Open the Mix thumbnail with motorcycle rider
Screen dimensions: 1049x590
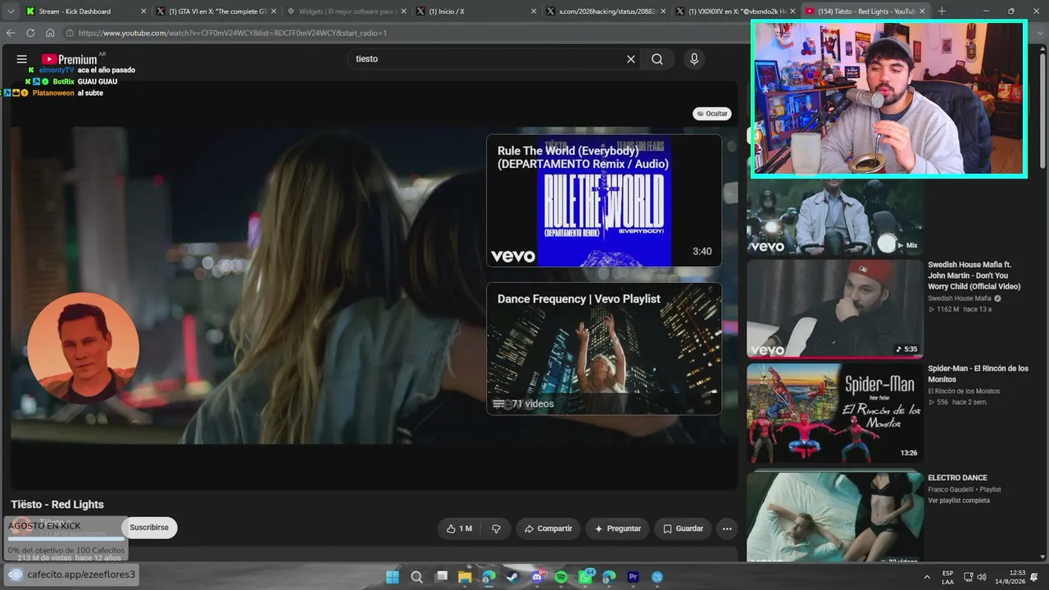pyautogui.click(x=834, y=218)
